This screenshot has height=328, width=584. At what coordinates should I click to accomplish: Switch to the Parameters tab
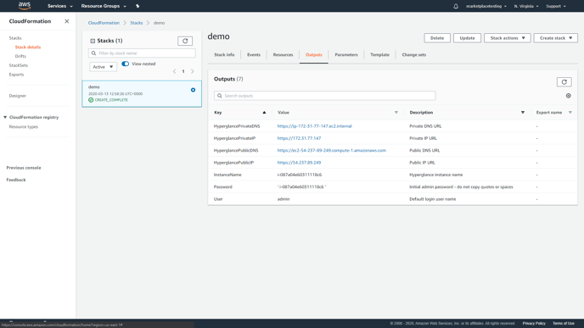coord(346,54)
